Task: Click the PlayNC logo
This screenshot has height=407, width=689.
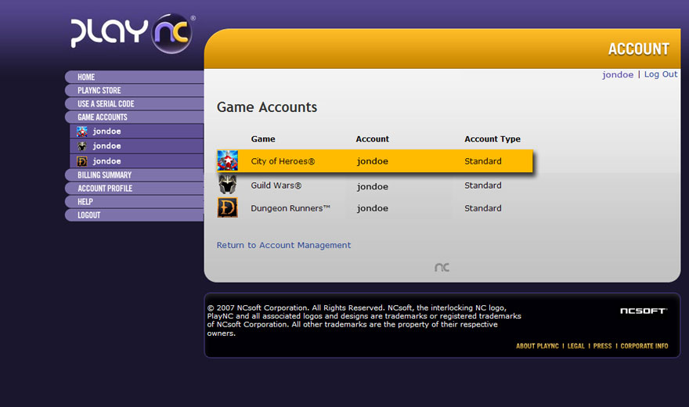Action: (x=132, y=33)
